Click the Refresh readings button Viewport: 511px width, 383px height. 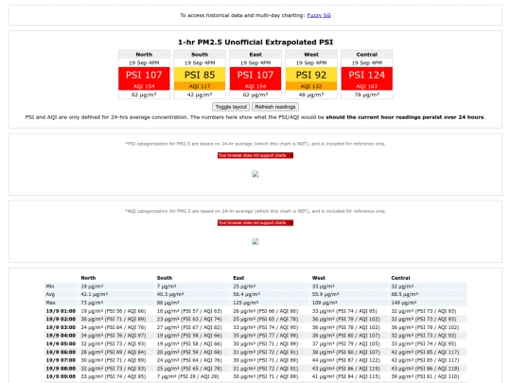(x=275, y=107)
